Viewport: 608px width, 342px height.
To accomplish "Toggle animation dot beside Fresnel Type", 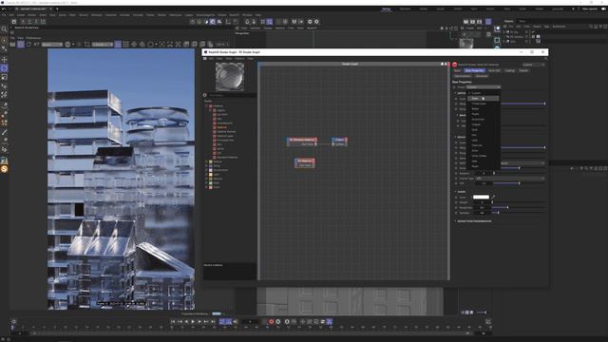I will (456, 179).
